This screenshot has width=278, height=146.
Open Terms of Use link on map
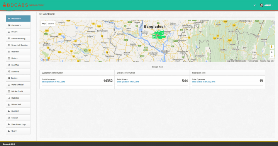click(253, 61)
